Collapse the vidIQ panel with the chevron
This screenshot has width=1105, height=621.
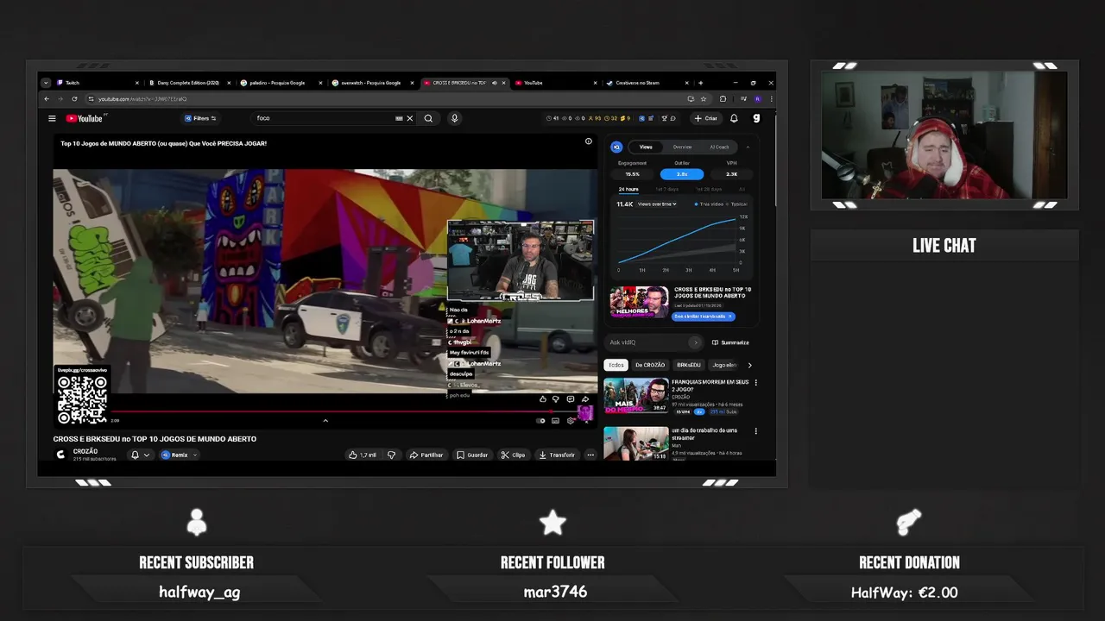coord(748,147)
